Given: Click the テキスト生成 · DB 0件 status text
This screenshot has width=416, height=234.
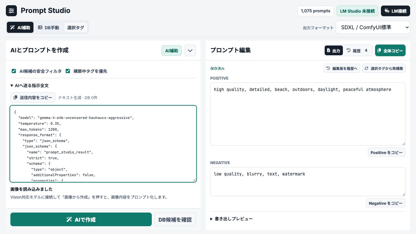Looking at the screenshot, I should [x=78, y=97].
